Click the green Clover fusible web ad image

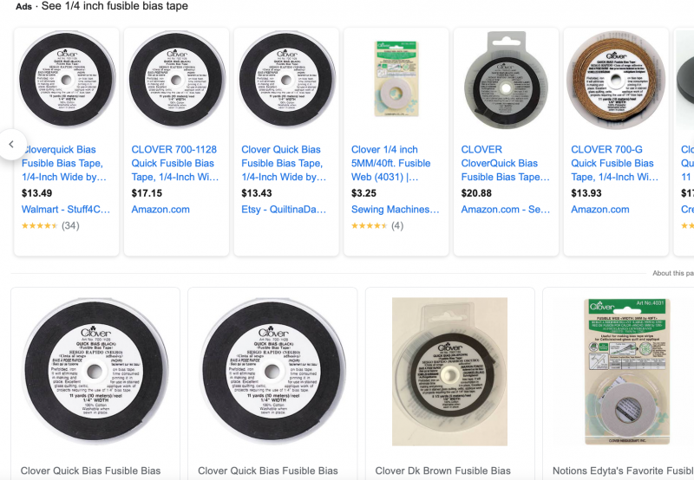point(396,80)
